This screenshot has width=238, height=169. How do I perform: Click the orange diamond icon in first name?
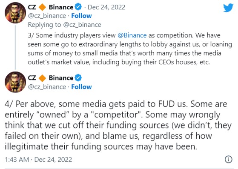click(42, 7)
